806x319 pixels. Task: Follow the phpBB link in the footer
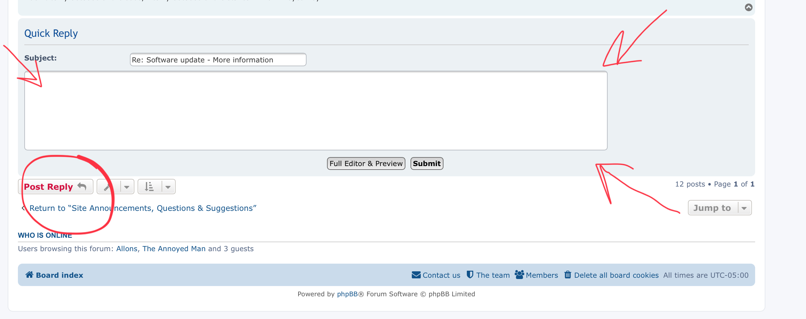347,294
